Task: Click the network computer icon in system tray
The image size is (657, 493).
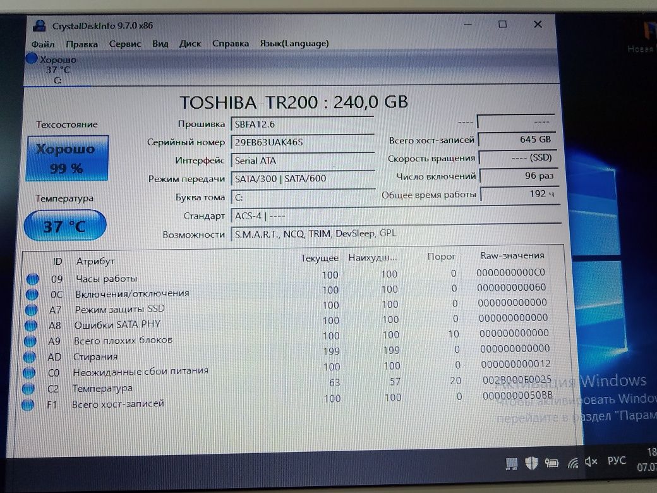Action: click(512, 464)
